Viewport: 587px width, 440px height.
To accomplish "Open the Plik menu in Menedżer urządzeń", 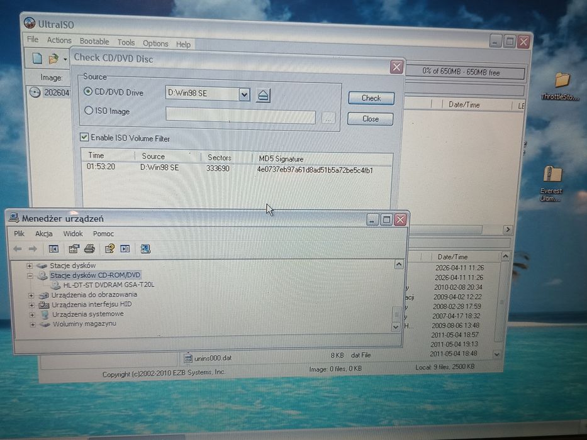I will (x=19, y=233).
